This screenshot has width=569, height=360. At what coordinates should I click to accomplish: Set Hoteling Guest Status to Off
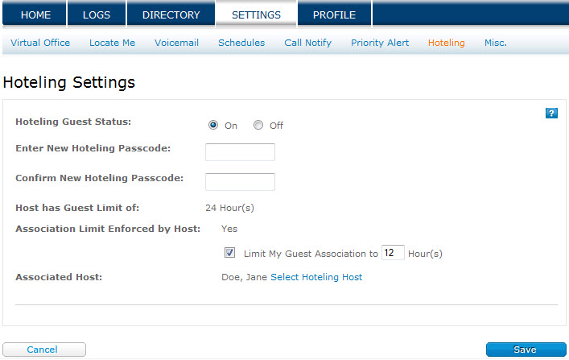pyautogui.click(x=258, y=125)
